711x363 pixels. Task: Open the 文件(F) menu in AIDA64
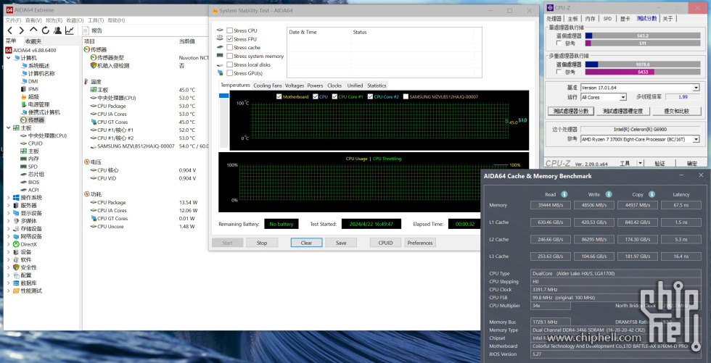pyautogui.click(x=13, y=20)
